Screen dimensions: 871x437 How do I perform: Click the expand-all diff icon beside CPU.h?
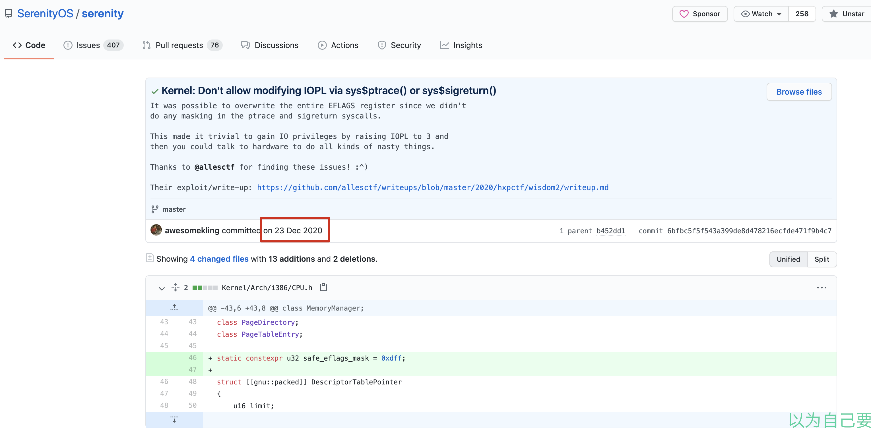(x=175, y=287)
